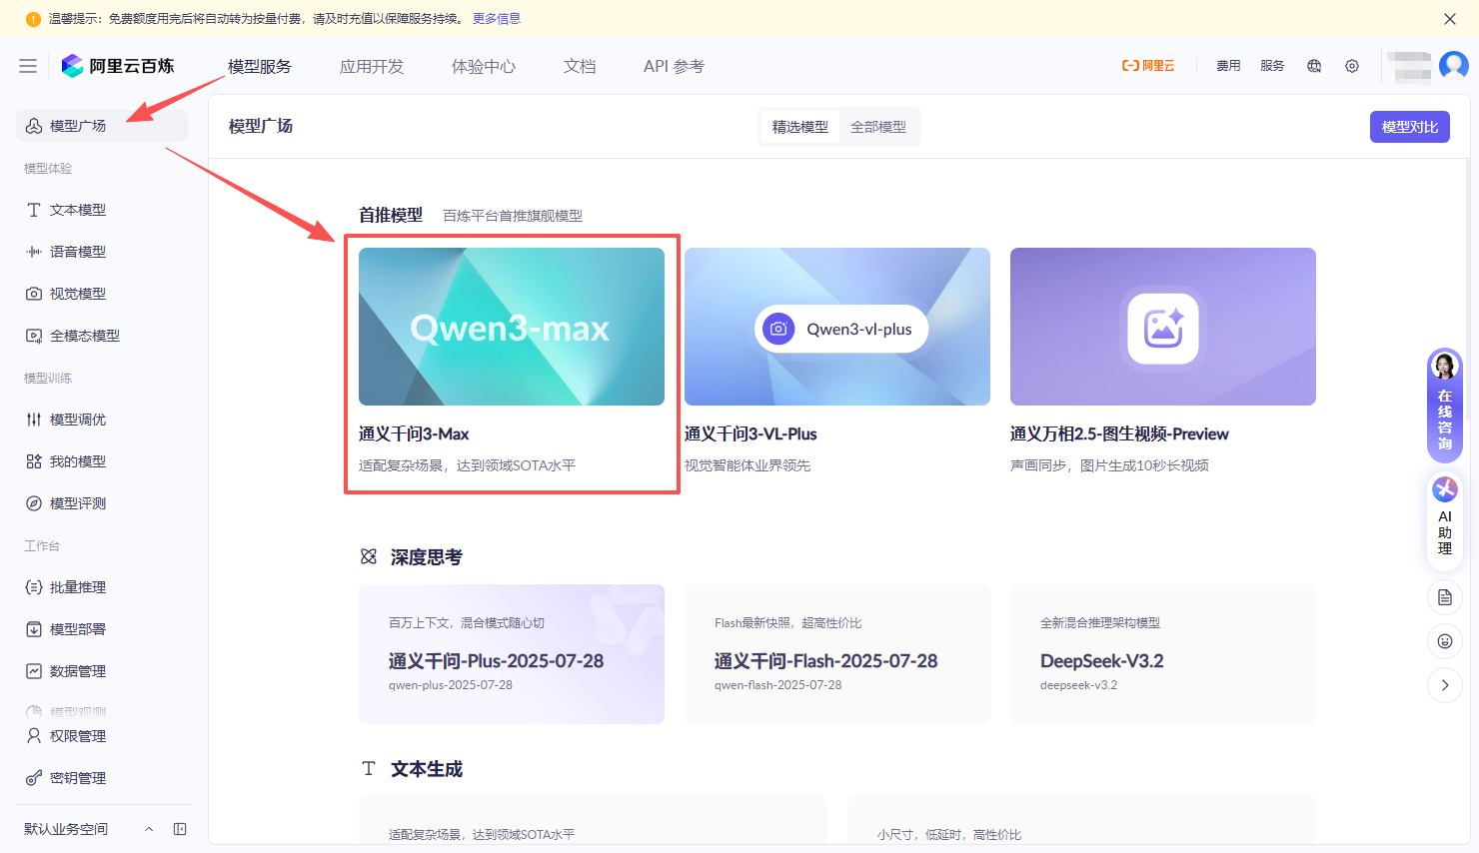Viewport: 1479px width, 853px height.
Task: Open the 应用开发 top menu tab
Action: point(372,66)
